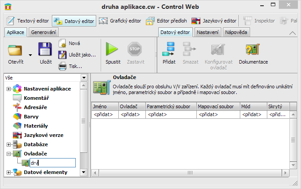Open the Otevřít dropdown arrow
The width and height of the screenshot is (301, 189).
31,55
